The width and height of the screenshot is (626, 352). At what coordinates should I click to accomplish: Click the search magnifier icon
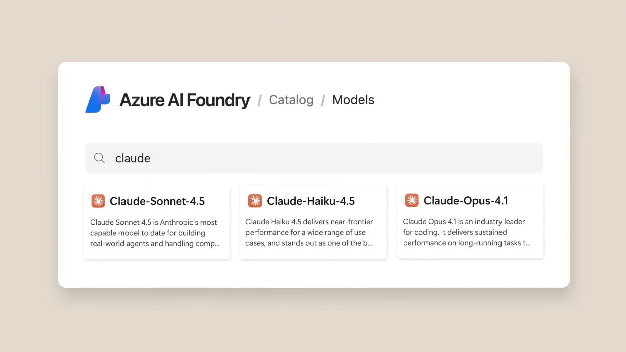click(x=100, y=158)
